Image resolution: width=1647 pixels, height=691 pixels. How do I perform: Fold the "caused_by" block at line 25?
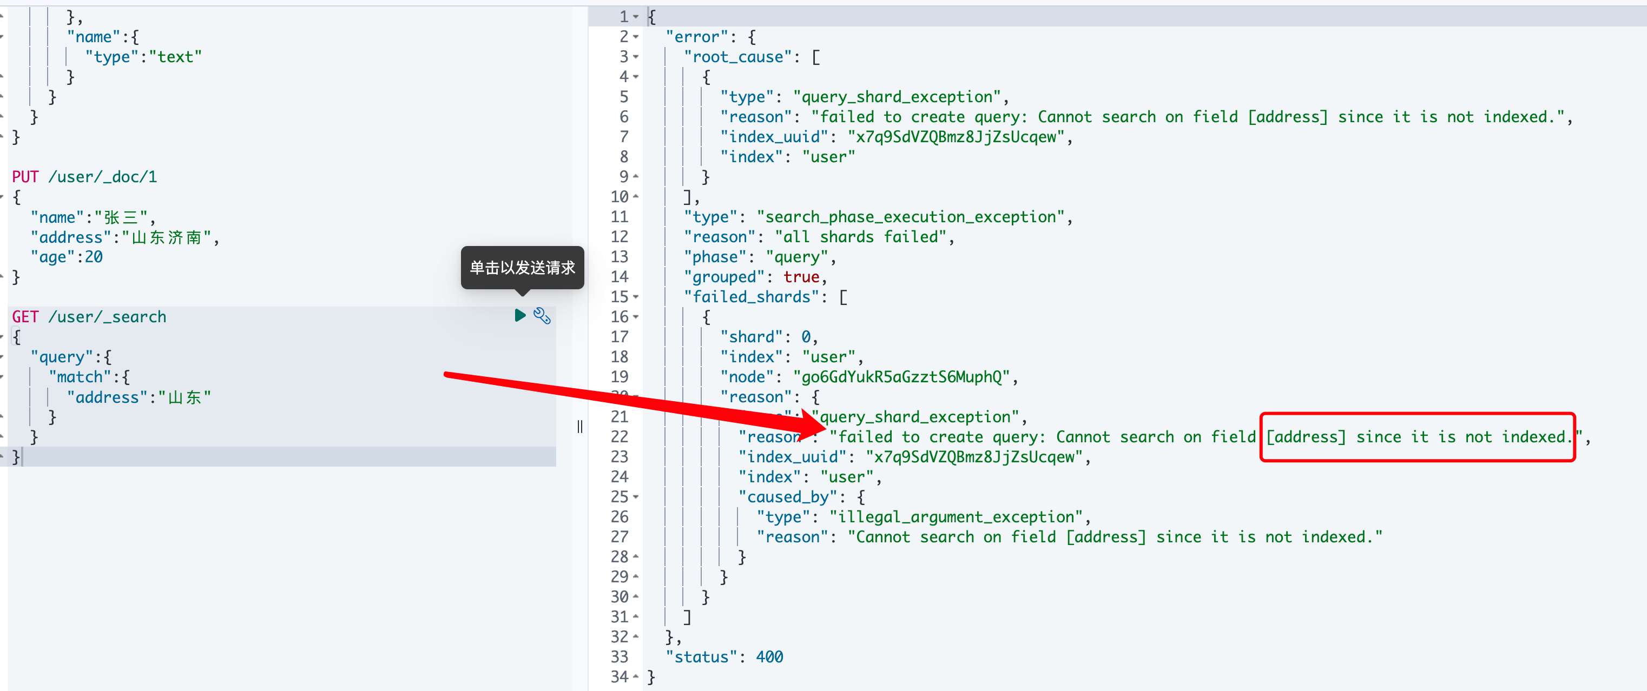[636, 497]
